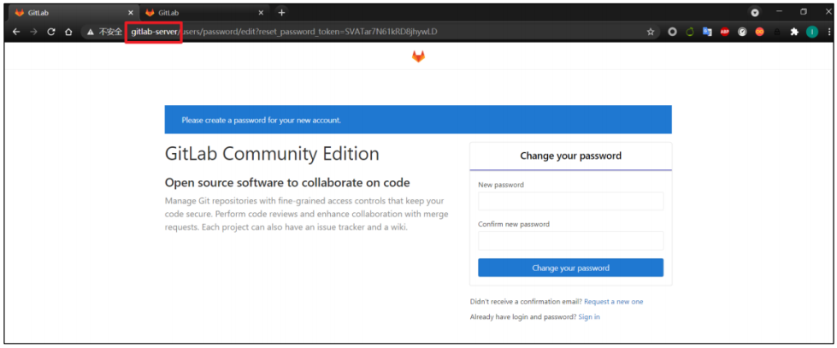Image resolution: width=837 pixels, height=348 pixels.
Task: Open the green outline extension icon
Action: [690, 32]
